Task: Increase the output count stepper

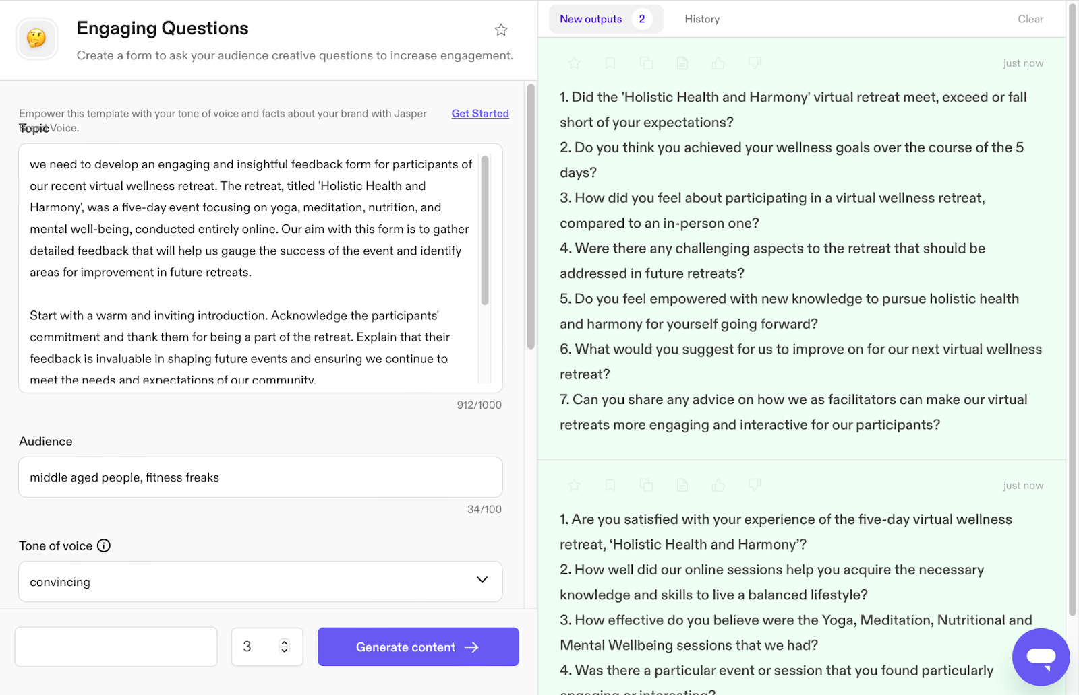Action: [x=285, y=642]
